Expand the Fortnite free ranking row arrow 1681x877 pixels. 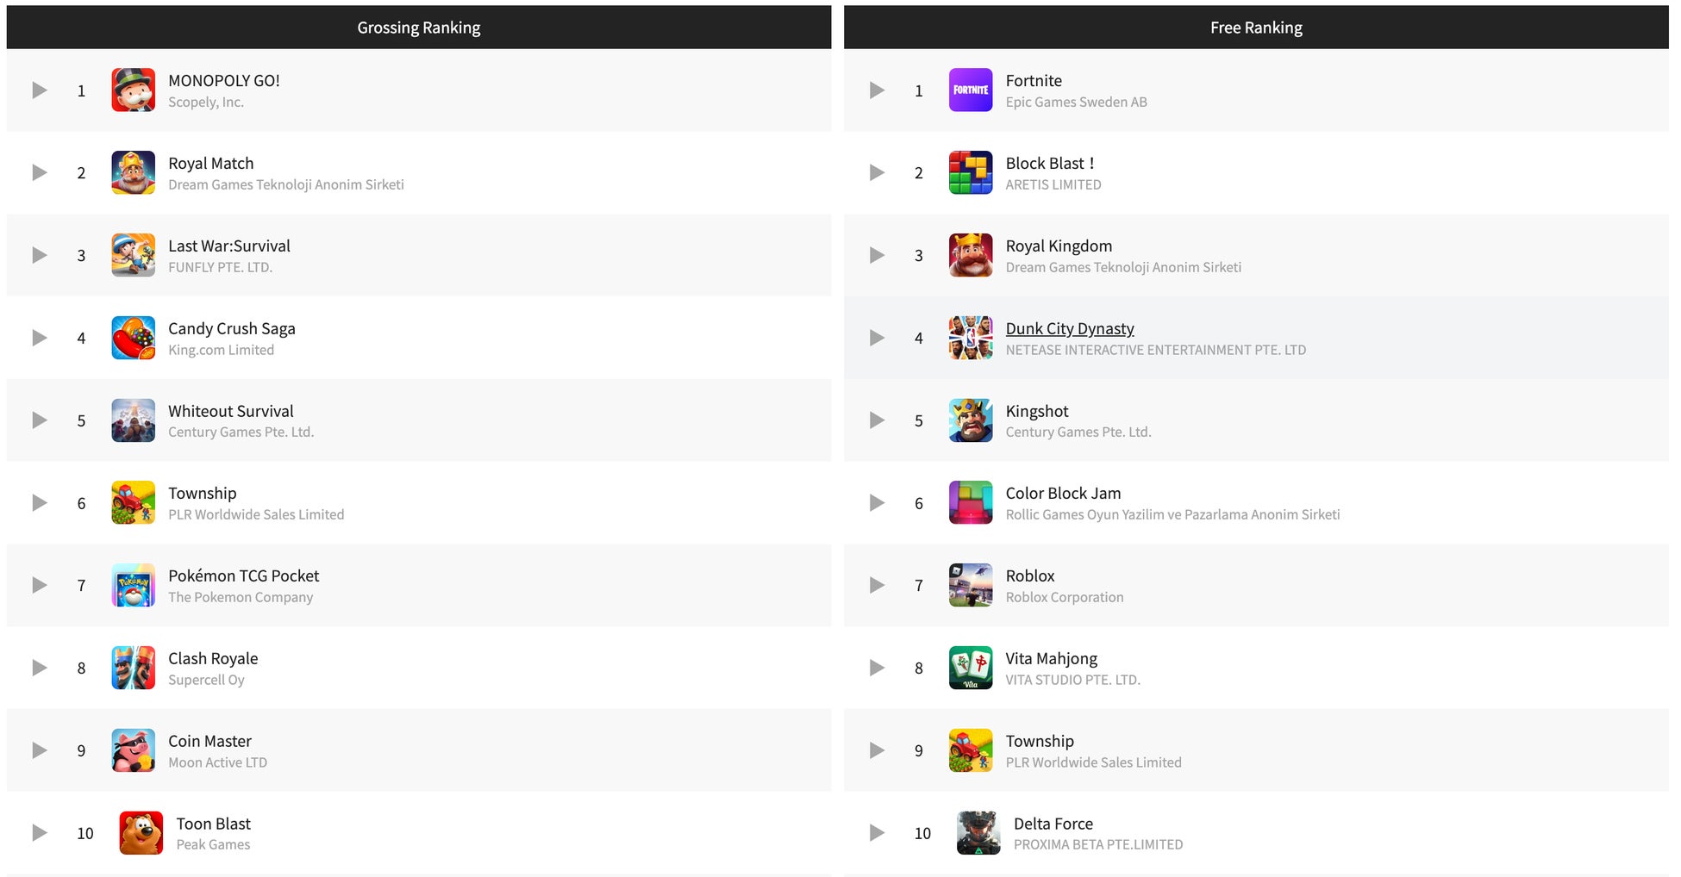[x=877, y=90]
